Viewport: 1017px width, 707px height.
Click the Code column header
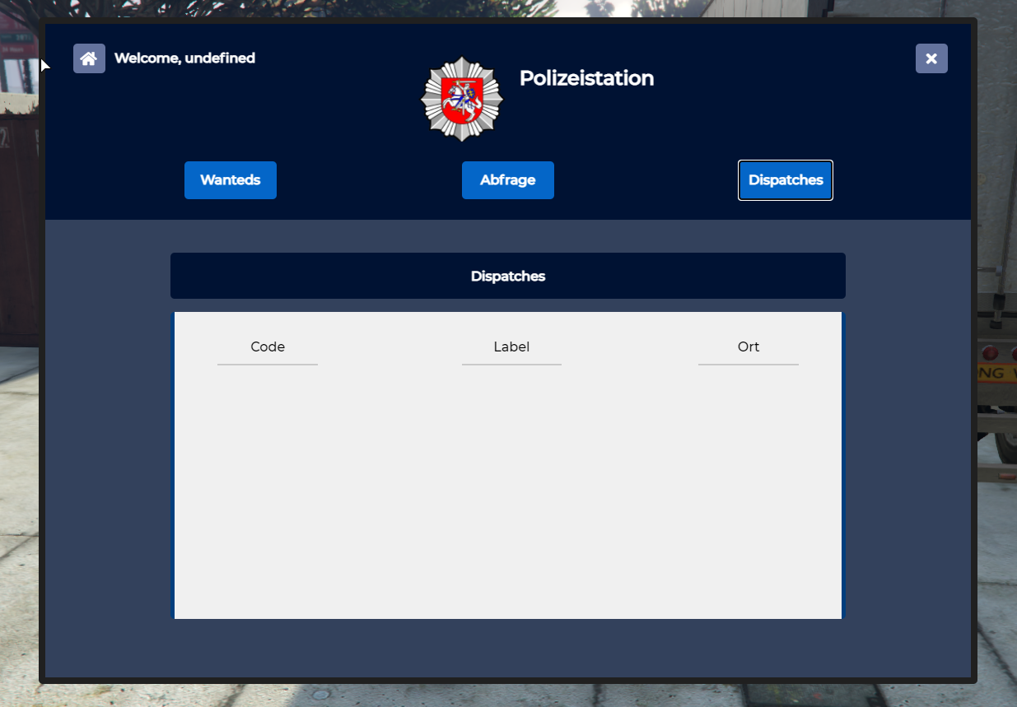pos(268,347)
